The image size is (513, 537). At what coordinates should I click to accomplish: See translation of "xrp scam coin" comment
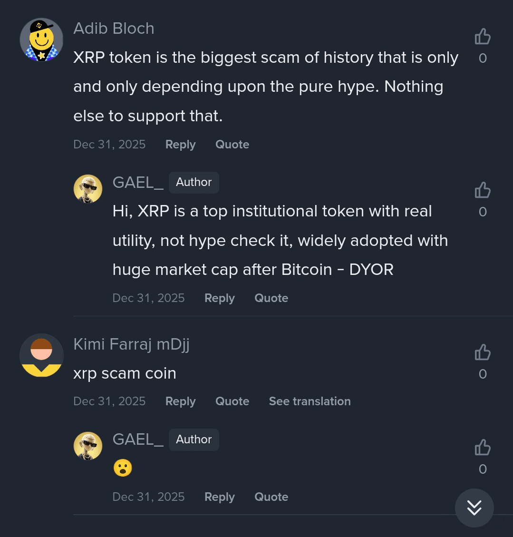click(x=310, y=401)
